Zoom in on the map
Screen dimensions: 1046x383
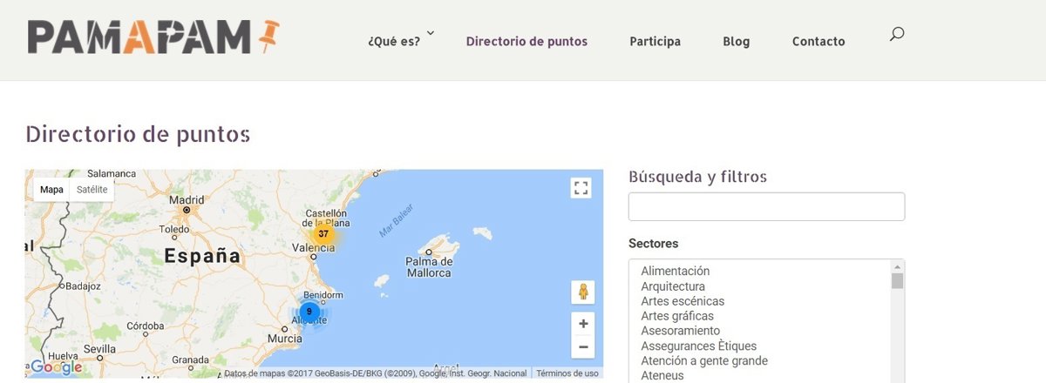click(583, 324)
